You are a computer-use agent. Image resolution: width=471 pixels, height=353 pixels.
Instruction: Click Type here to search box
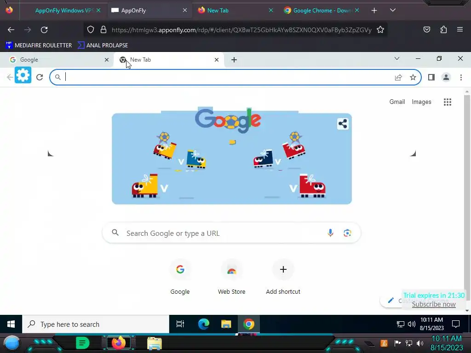[96, 324]
